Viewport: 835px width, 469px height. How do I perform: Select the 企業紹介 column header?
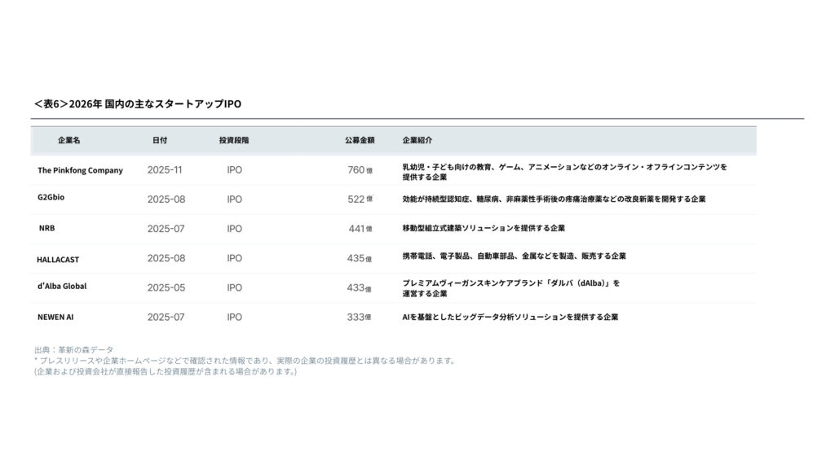(417, 141)
